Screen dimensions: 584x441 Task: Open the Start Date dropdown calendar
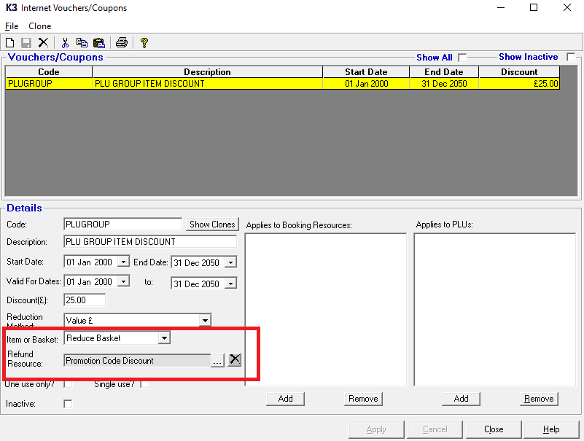(x=123, y=262)
